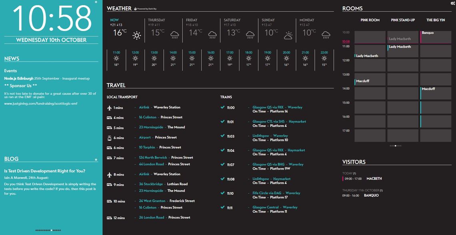456x235 pixels.
Task: Click the bus icon for 4 mins 16 Colinton
Action: pos(109,118)
